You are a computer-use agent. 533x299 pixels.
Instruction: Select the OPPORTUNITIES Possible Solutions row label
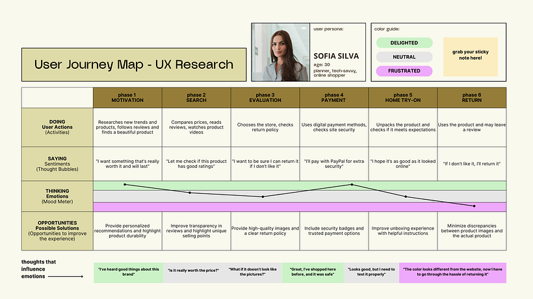click(57, 231)
